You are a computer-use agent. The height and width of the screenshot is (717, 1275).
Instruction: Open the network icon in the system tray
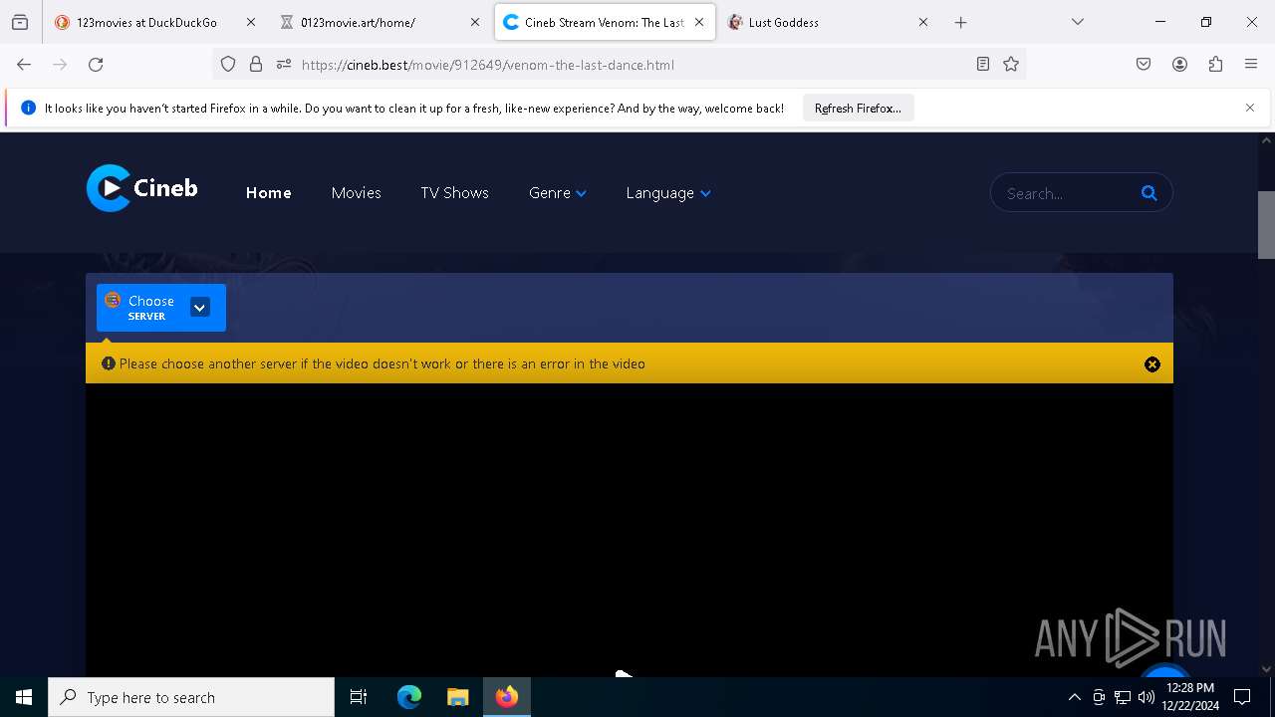coord(1123,697)
